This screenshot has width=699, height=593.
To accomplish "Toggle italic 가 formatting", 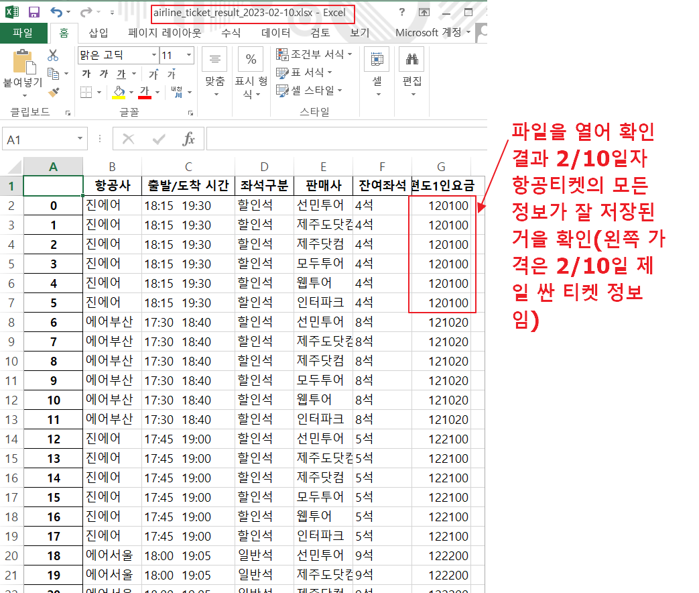I will coord(104,74).
